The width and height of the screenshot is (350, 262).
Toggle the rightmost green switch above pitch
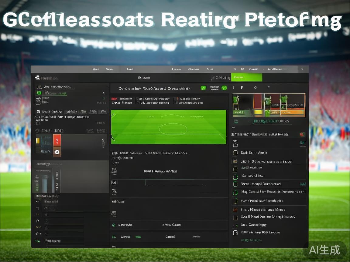(x=224, y=88)
